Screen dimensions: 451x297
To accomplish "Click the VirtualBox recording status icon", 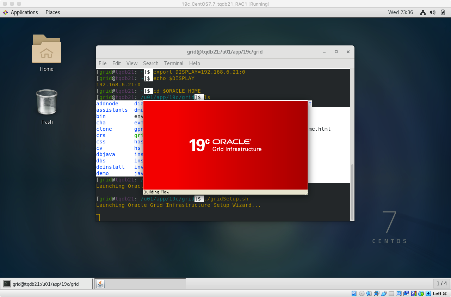I will click(x=406, y=293).
